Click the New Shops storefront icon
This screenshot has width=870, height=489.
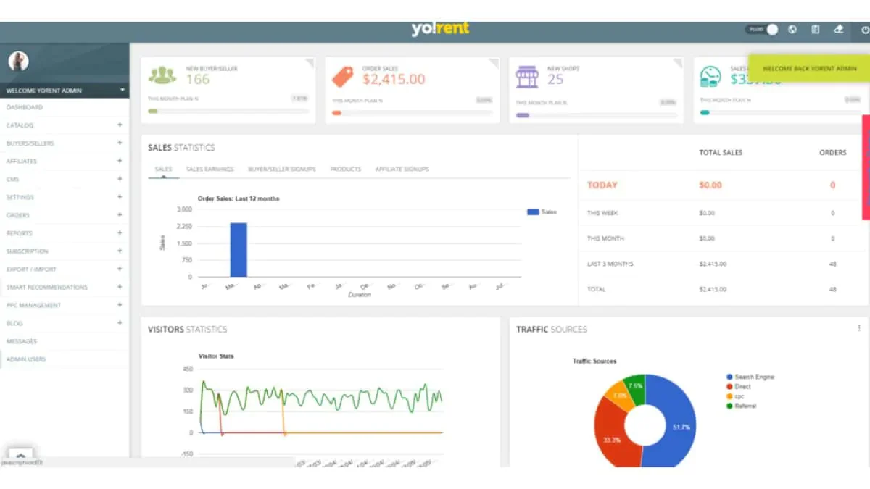click(527, 76)
